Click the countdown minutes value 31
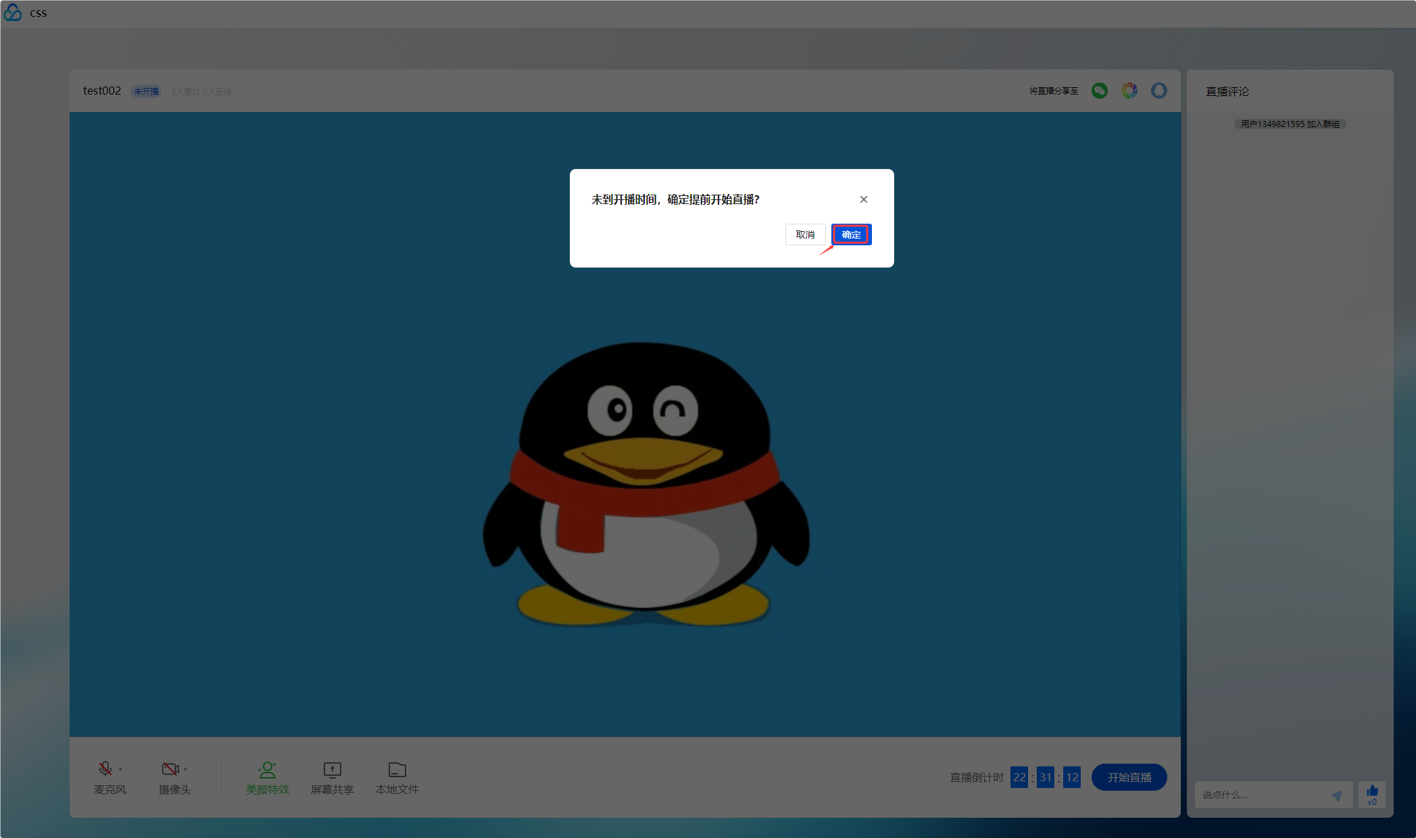This screenshot has width=1416, height=838. 1046,777
